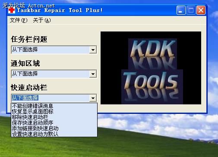Expand the 通知区域 dropdown arrow
Viewport: 218px width, 157px height.
(93, 74)
